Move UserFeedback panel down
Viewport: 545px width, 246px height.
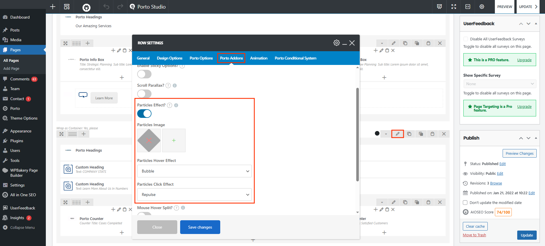tap(528, 24)
